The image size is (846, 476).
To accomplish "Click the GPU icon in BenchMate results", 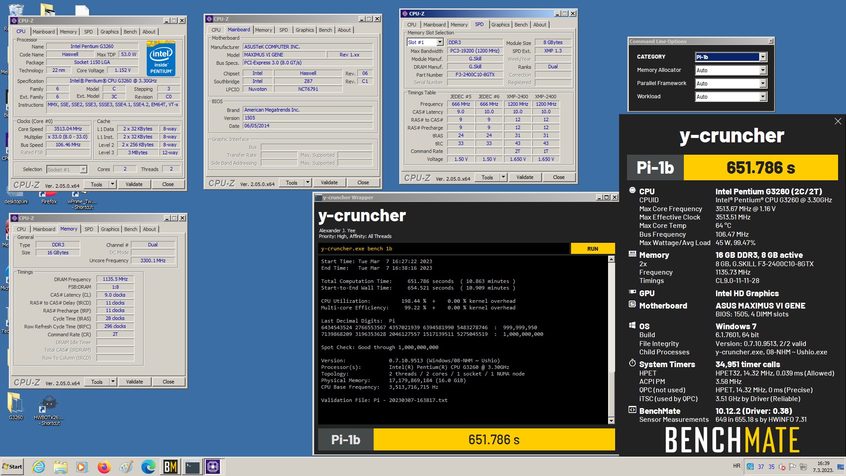I will (632, 292).
